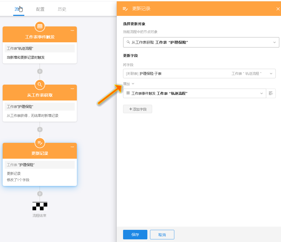The width and height of the screenshot is (281, 242).
Task: Click the 取消 button
Action: coord(162,235)
